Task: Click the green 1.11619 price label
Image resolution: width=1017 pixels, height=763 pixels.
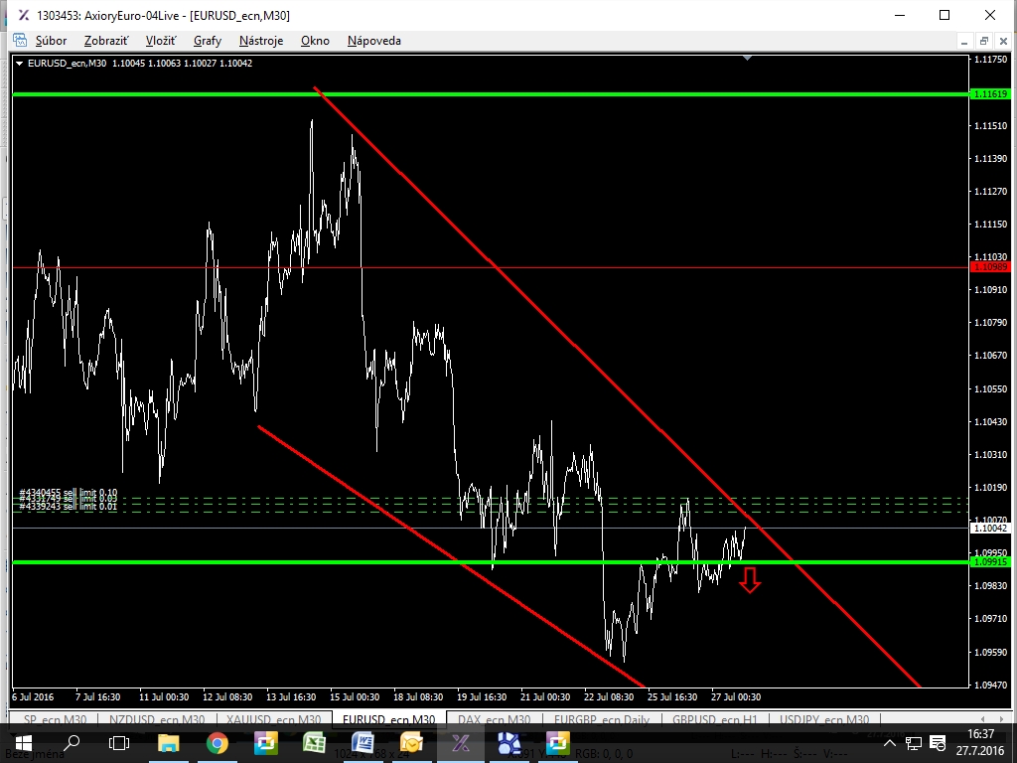Action: pyautogui.click(x=990, y=94)
